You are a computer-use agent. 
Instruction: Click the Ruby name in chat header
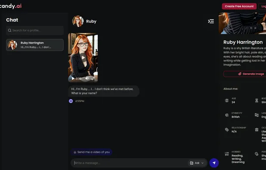click(x=91, y=22)
